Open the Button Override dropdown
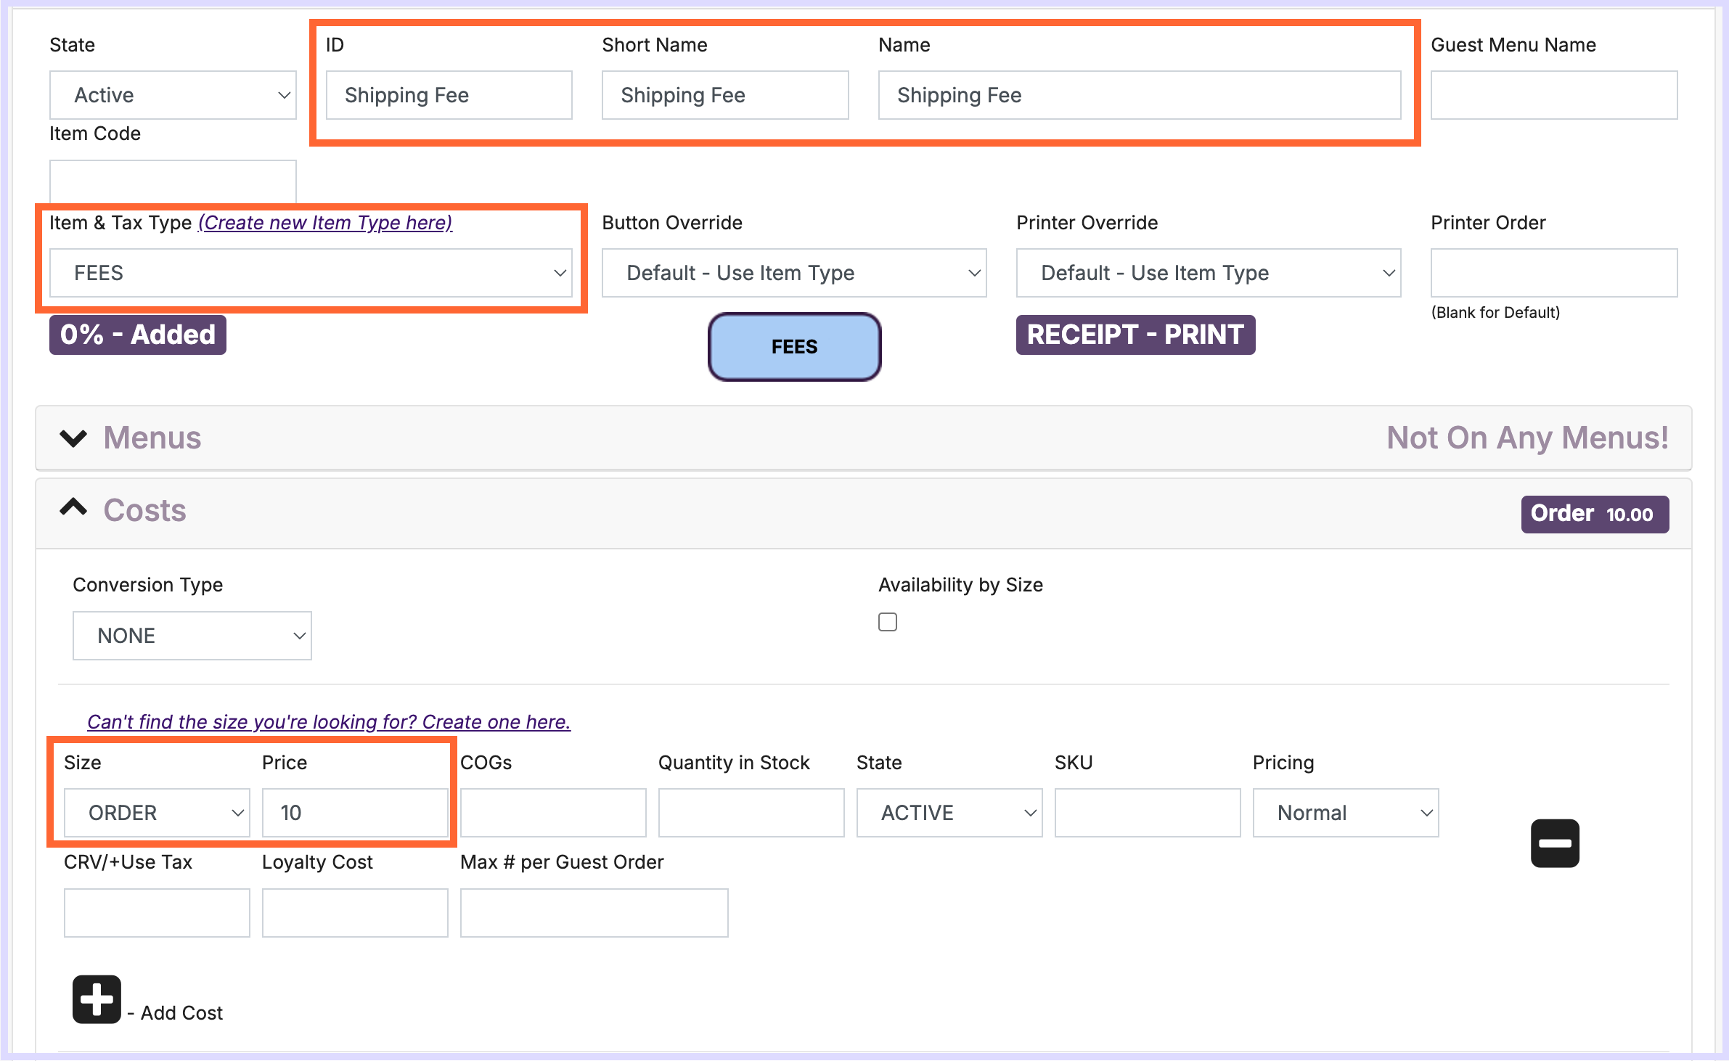 click(x=793, y=273)
